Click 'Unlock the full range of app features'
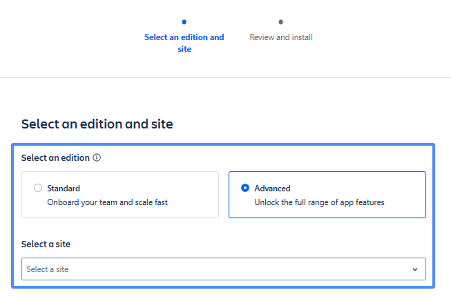 [319, 202]
